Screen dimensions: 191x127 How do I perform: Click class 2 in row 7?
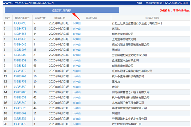tap(34, 55)
